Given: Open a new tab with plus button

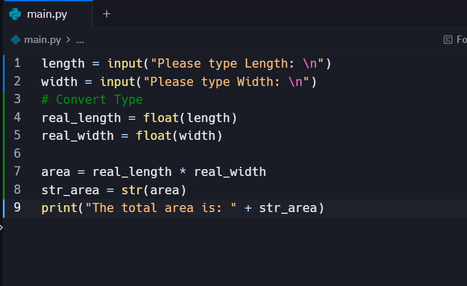Looking at the screenshot, I should pyautogui.click(x=107, y=14).
